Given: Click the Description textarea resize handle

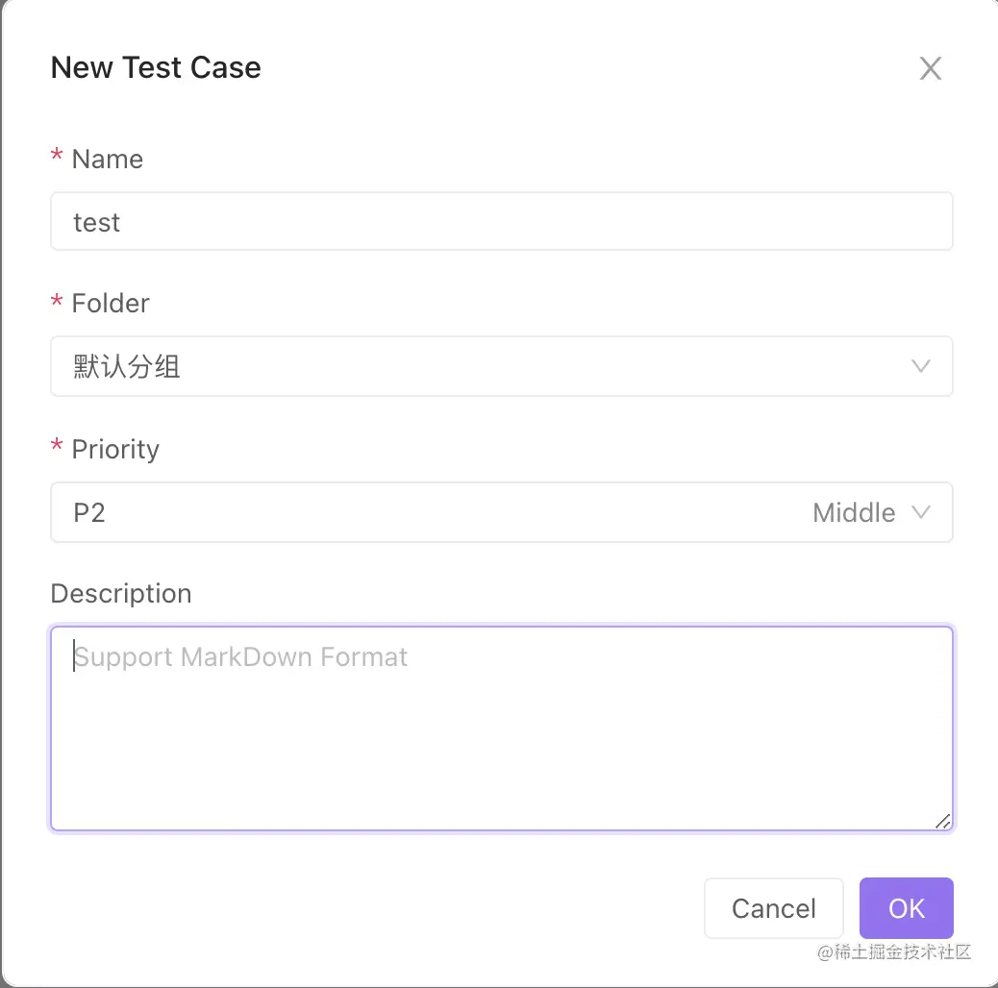Looking at the screenshot, I should click(942, 821).
